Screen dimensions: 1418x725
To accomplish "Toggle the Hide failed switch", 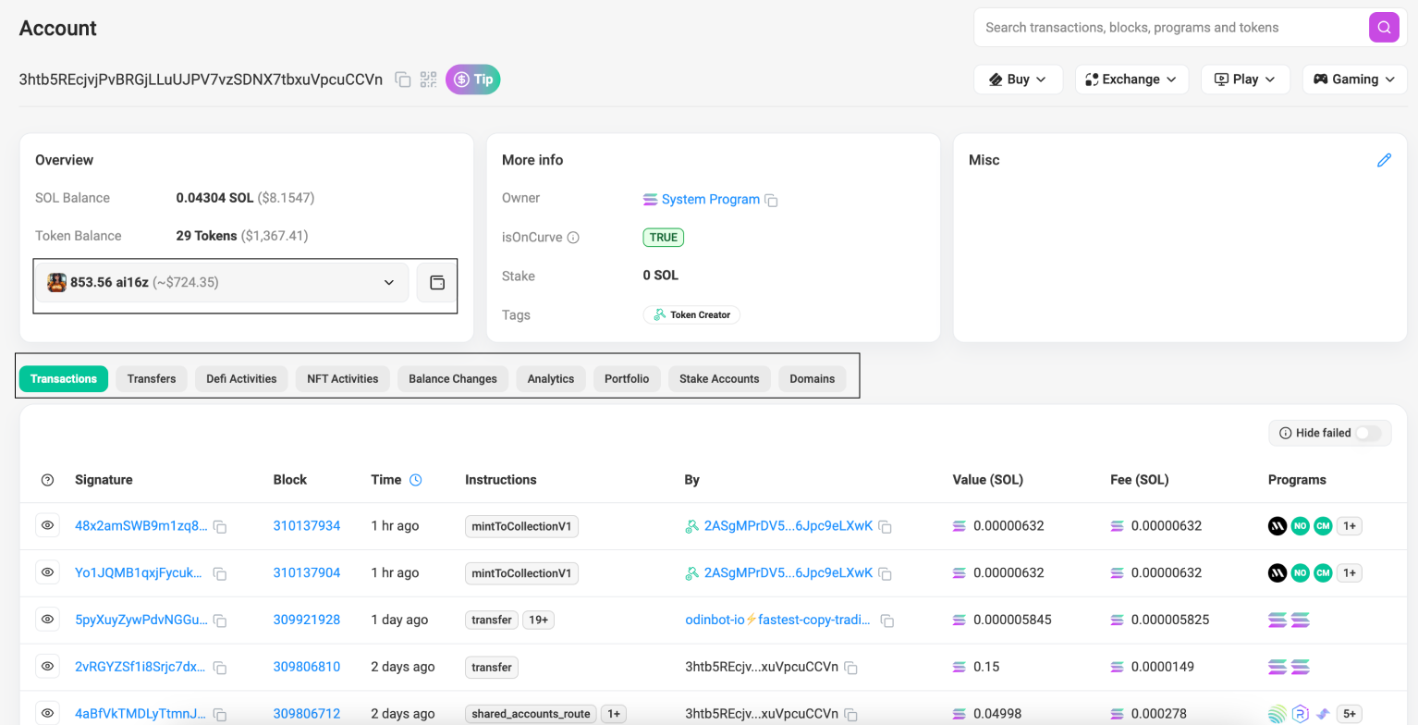I will coord(1368,433).
